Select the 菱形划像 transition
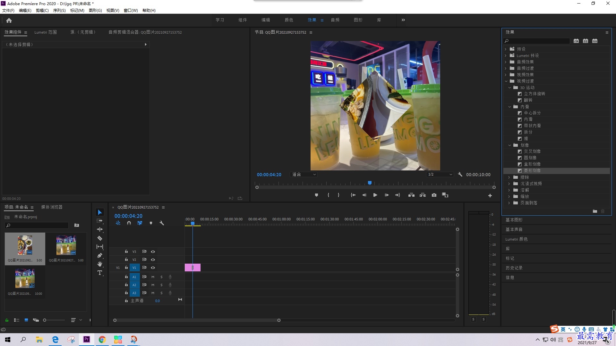Image resolution: width=616 pixels, height=346 pixels. pyautogui.click(x=532, y=170)
